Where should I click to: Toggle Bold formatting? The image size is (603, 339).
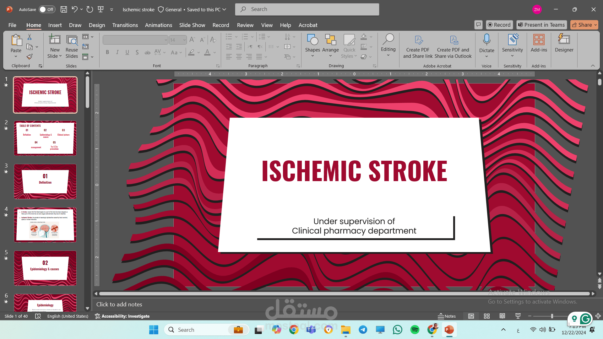[x=107, y=52]
